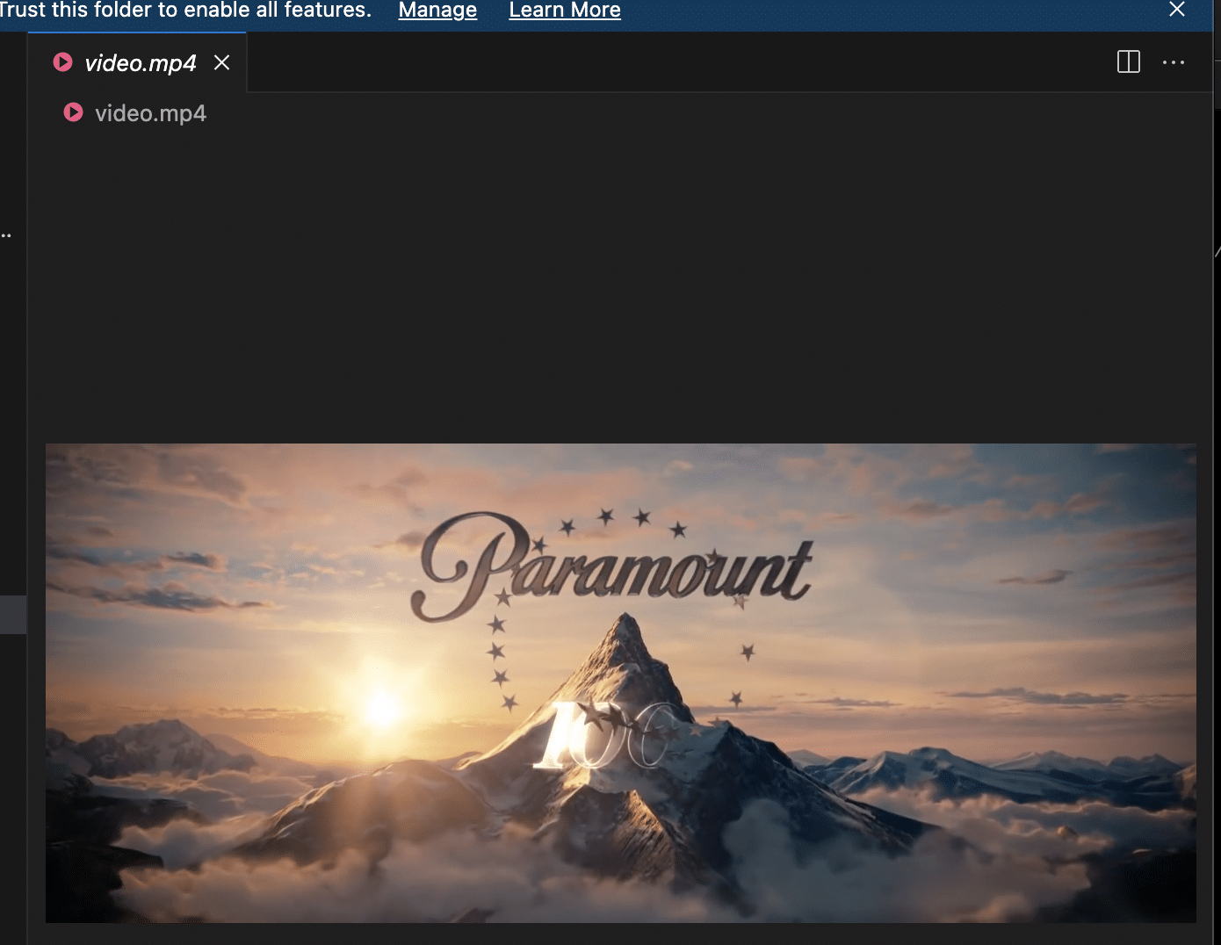Close the video.mp4 tab

pos(222,62)
